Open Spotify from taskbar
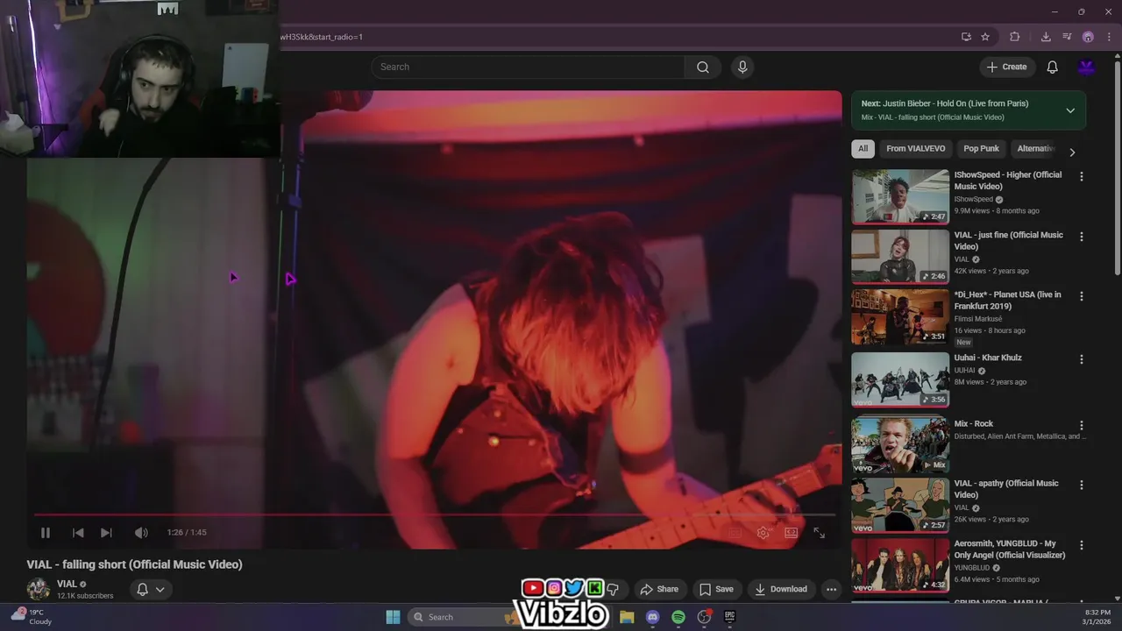This screenshot has width=1122, height=631. pos(678,617)
